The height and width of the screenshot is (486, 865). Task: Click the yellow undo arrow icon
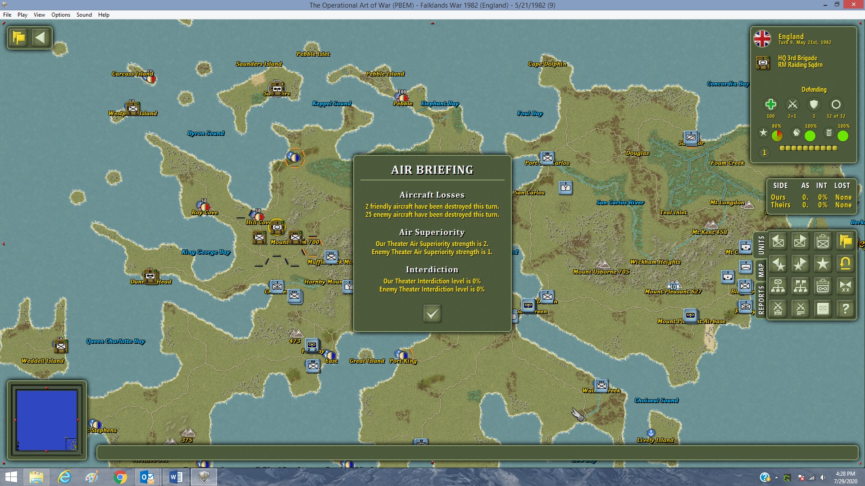(845, 264)
